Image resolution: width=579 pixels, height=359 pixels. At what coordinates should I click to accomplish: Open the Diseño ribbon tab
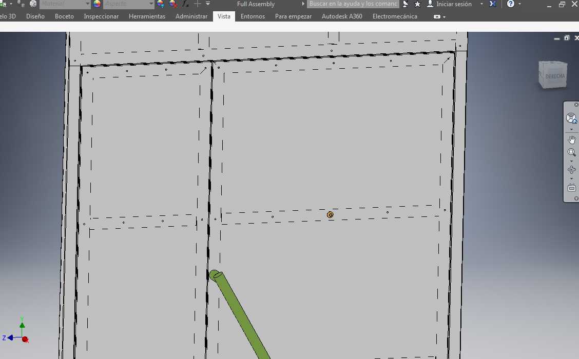(x=35, y=16)
